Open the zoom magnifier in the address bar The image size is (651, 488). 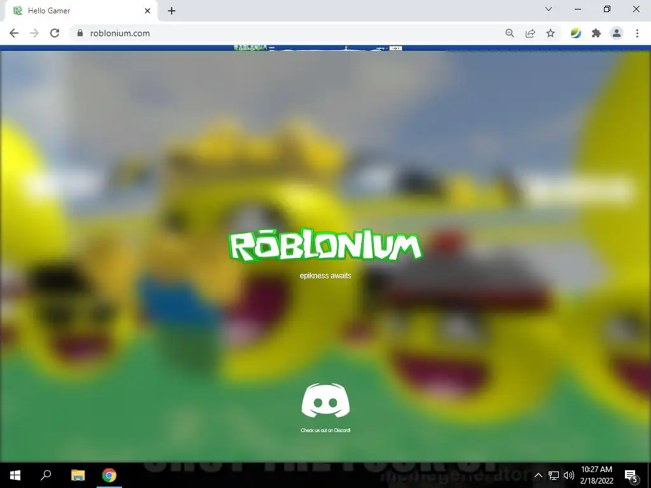[x=510, y=33]
